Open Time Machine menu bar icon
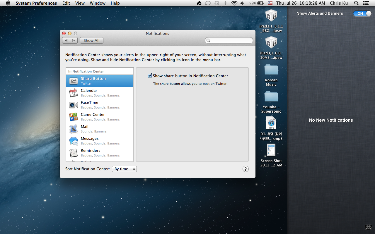375x234 pixels. point(217,3)
